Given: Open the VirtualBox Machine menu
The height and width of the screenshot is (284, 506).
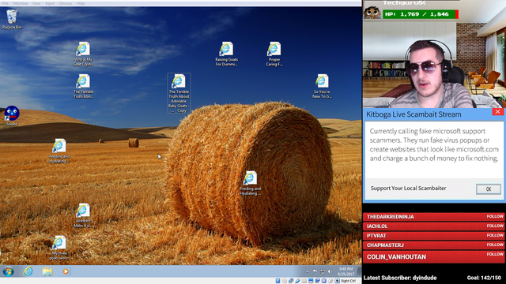Looking at the screenshot, I should 20,3.
